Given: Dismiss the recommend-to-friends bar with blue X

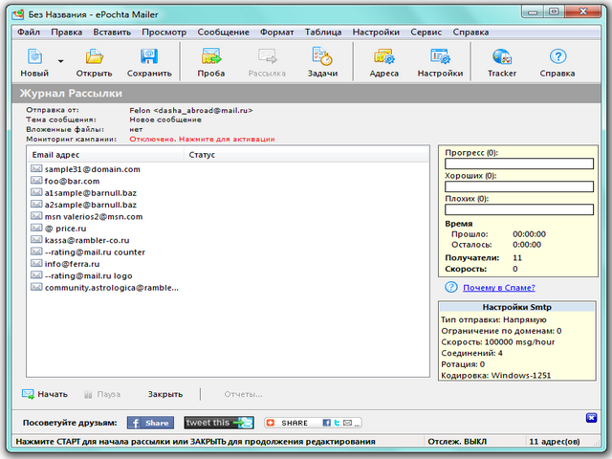Looking at the screenshot, I should pyautogui.click(x=591, y=418).
